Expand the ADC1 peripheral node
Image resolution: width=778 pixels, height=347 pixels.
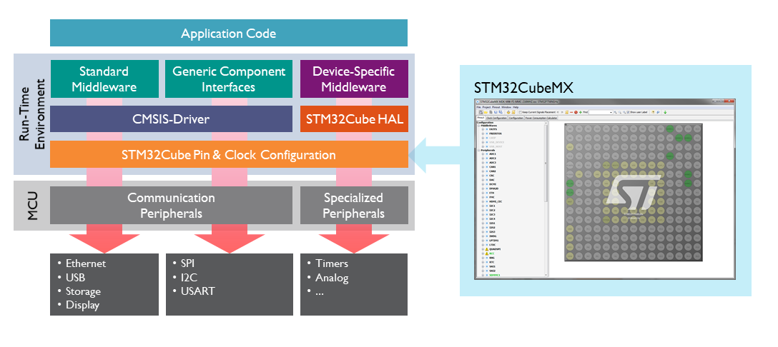(483, 154)
